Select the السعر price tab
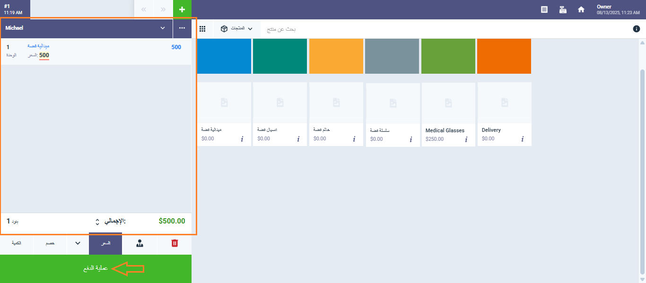 pos(105,243)
